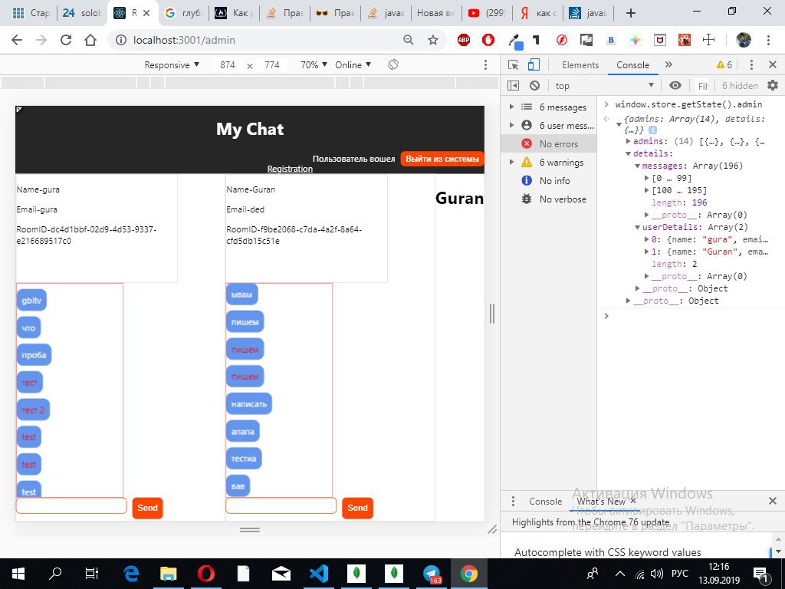This screenshot has width=785, height=589.
Task: Click the inspect element picker icon
Action: 514,65
